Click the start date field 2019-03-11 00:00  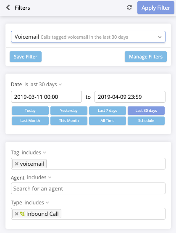[46, 97]
